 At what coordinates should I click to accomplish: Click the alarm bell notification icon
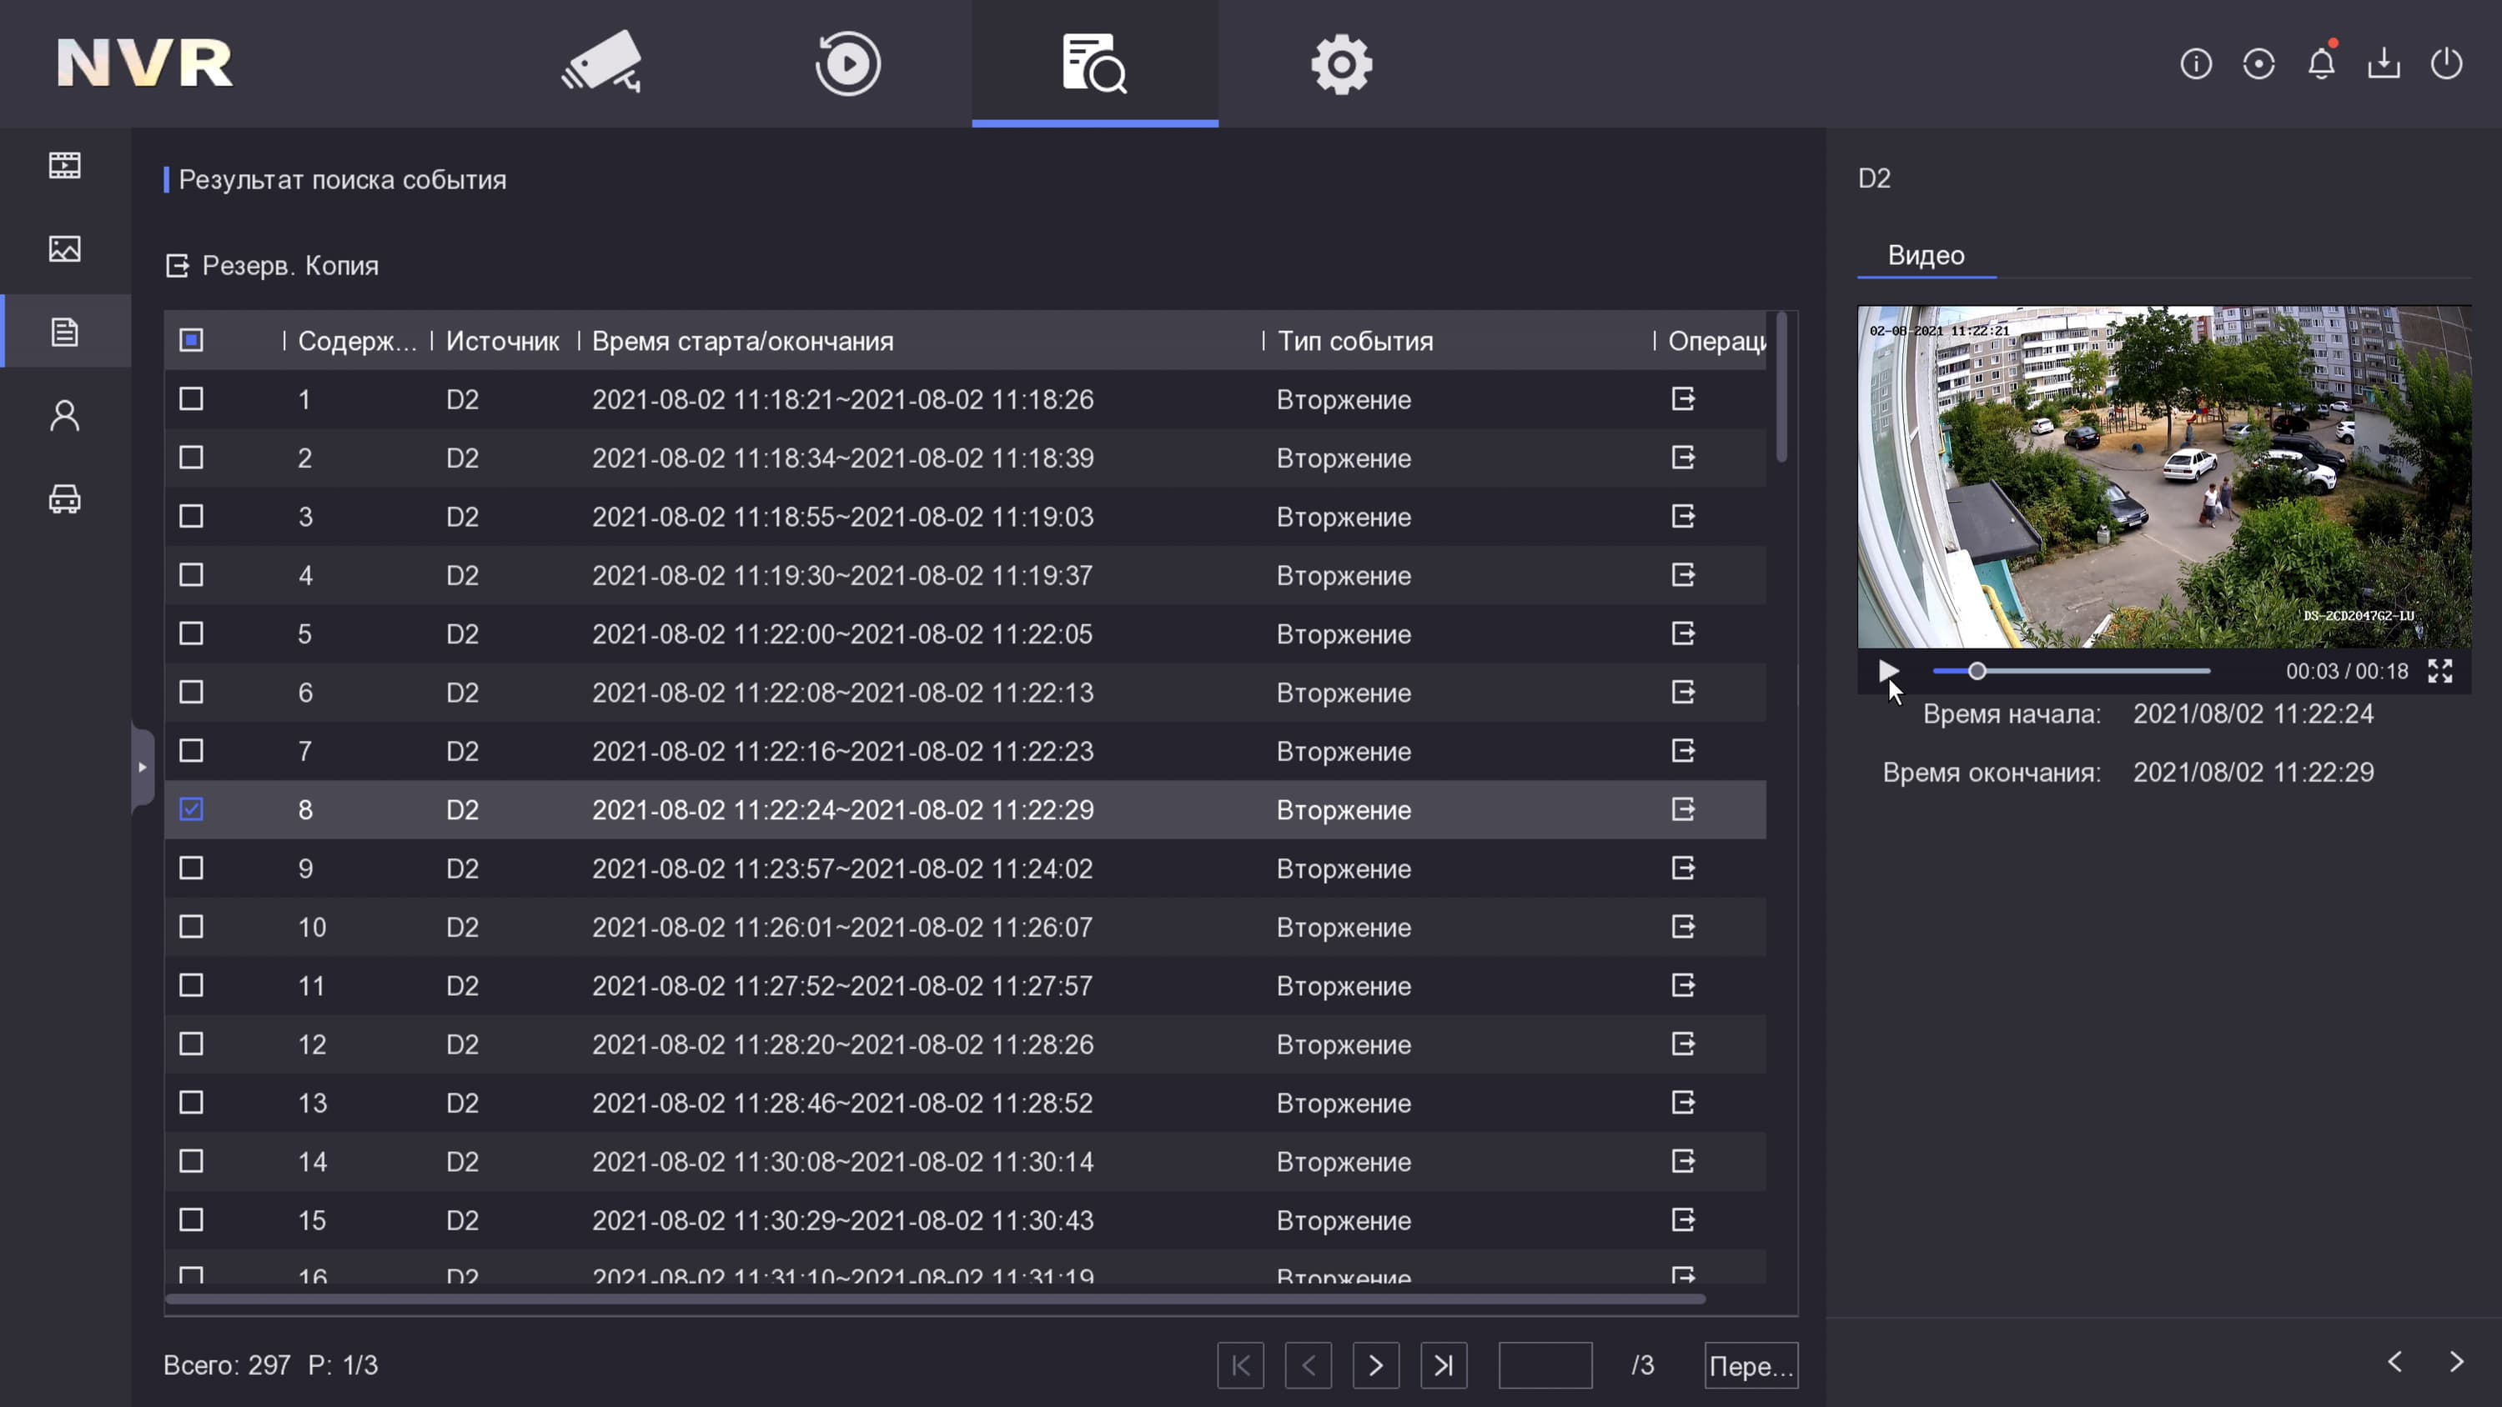pyautogui.click(x=2320, y=64)
